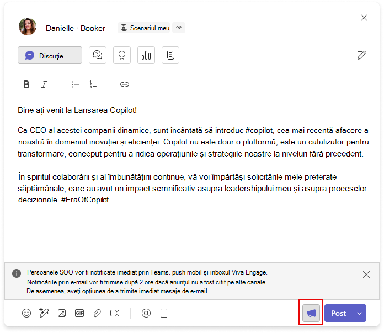Switch to the Question post type icon
This screenshot has width=384, height=333.
[98, 55]
